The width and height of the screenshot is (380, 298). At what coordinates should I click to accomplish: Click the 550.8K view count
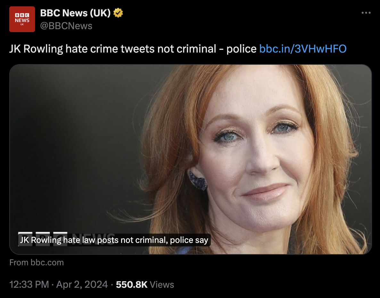tap(131, 285)
